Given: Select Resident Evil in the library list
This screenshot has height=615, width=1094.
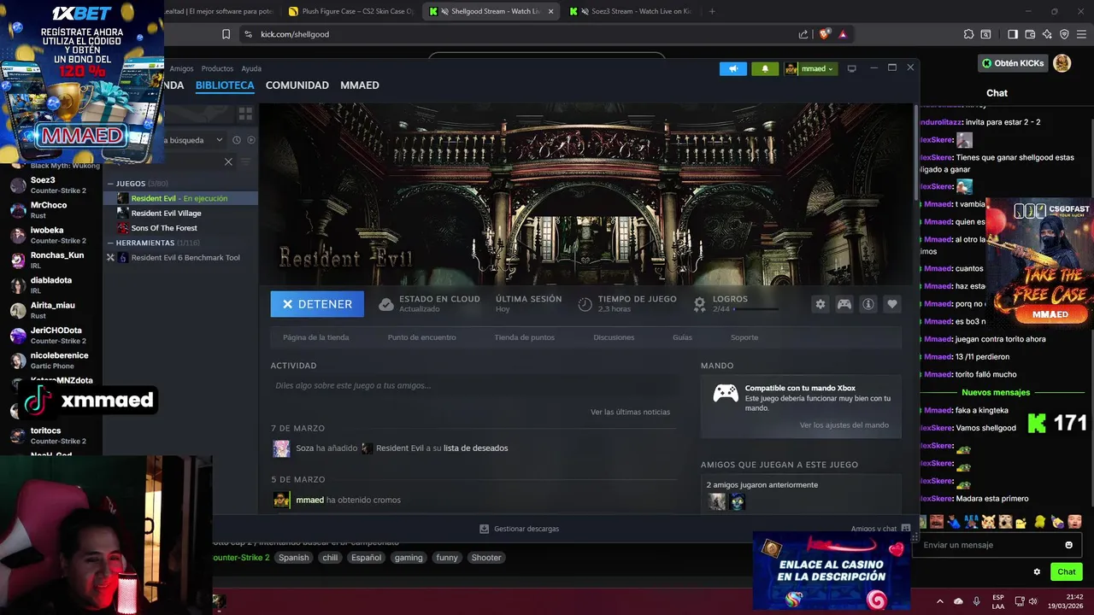Looking at the screenshot, I should [179, 198].
